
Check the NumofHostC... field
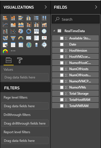coord(62,63)
